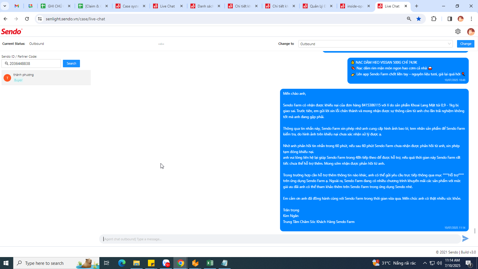Image resolution: width=478 pixels, height=269 pixels.
Task: Open browser zoom magnifier icon
Action: point(409,19)
